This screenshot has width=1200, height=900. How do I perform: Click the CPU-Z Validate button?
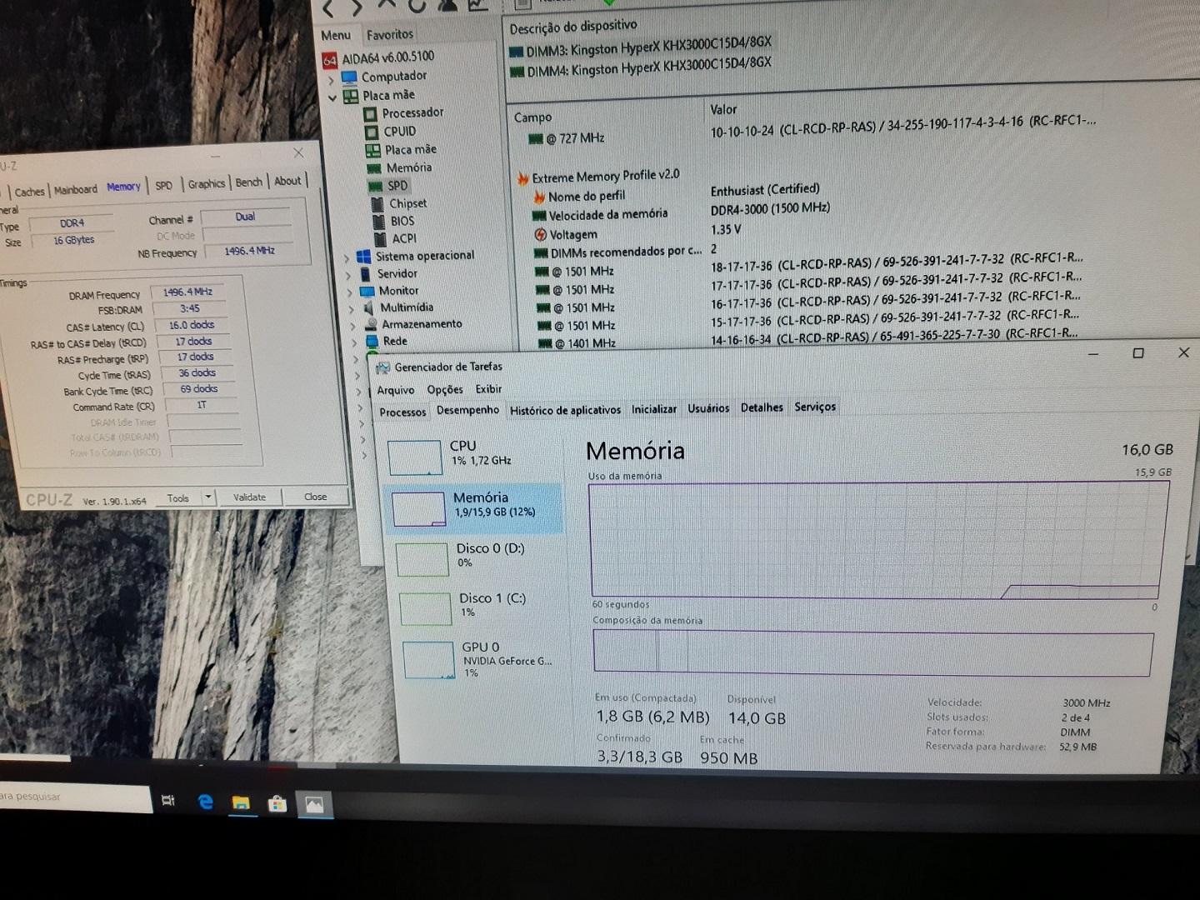(x=249, y=497)
